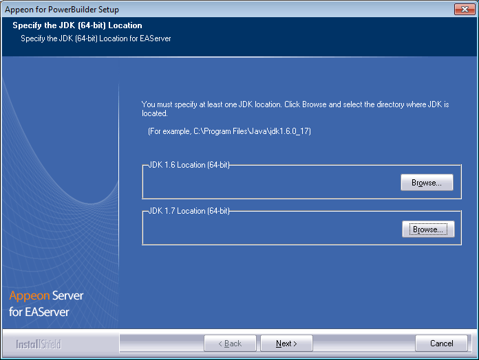The image size is (479, 360).
Task: Go to the Next setup step
Action: (286, 344)
